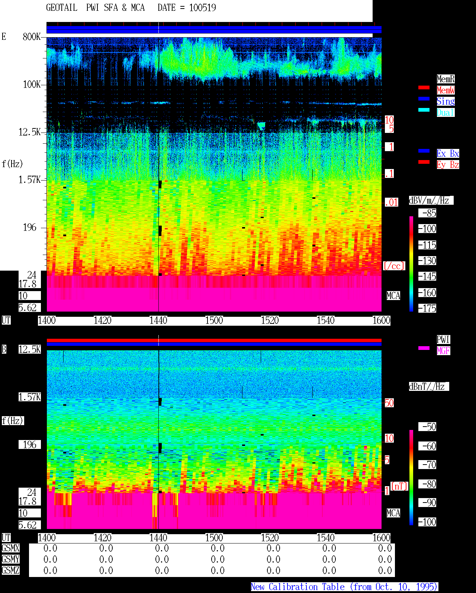Click the blue Sing legend swatch
Image resolution: width=476 pixels, height=593 pixels.
[x=424, y=99]
